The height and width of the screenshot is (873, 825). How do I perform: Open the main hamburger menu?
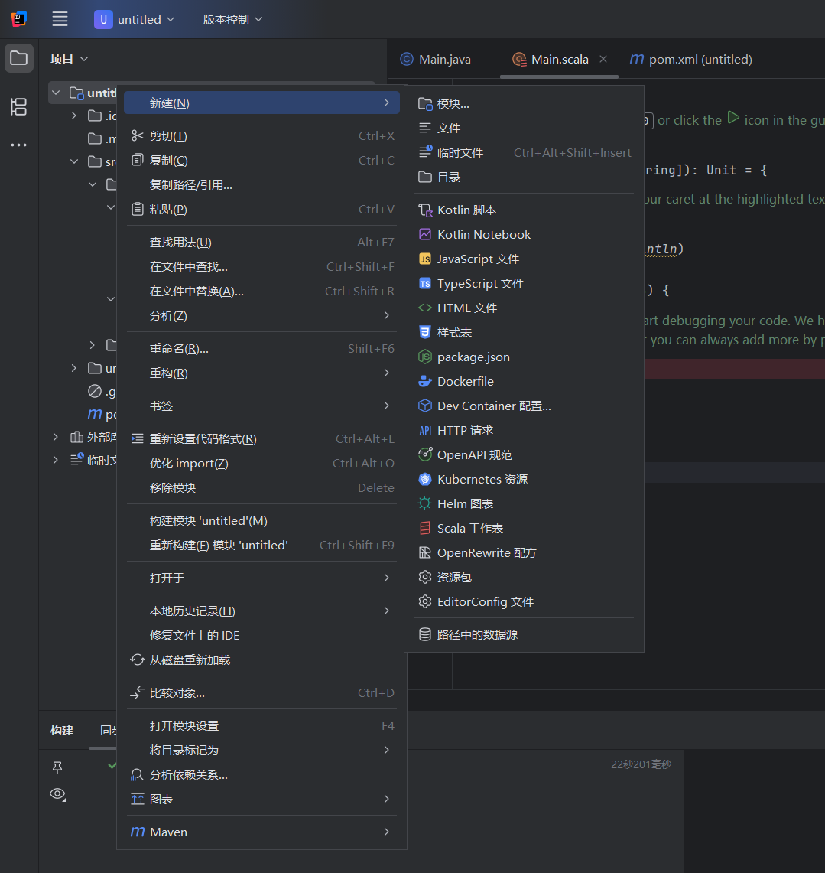60,19
